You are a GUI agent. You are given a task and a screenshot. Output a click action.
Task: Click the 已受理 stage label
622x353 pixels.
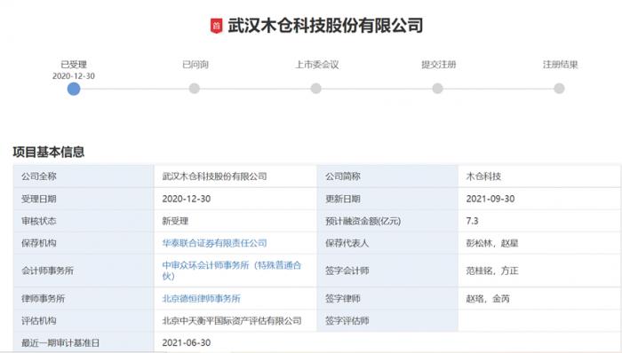(x=74, y=65)
